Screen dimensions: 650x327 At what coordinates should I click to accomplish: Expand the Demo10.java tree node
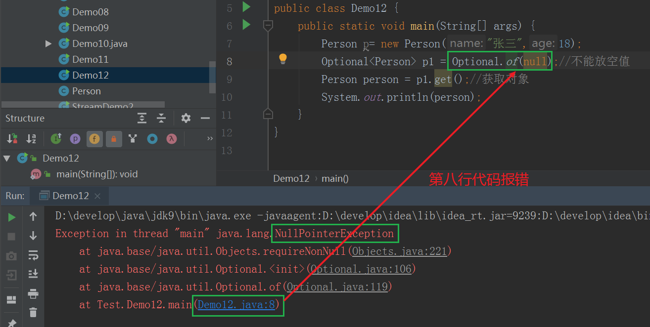pos(47,43)
